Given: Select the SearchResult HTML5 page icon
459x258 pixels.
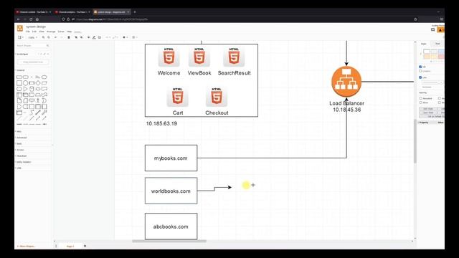Looking at the screenshot, I should 234,57.
